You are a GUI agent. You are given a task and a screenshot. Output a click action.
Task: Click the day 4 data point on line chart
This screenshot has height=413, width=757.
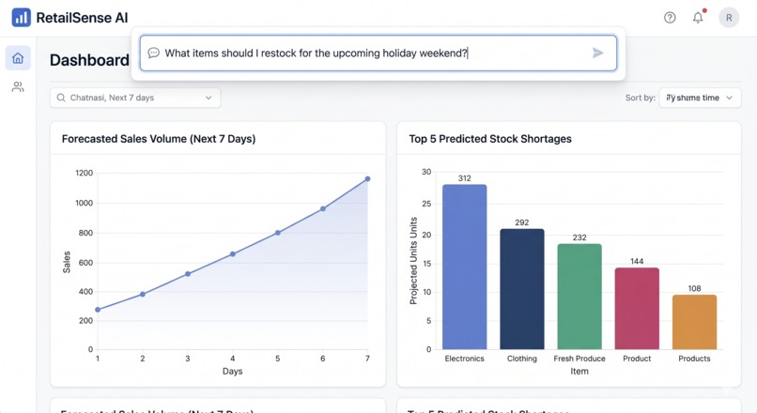(232, 254)
